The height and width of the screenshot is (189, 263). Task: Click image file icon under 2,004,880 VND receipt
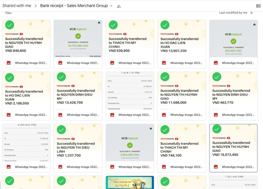click(112, 167)
